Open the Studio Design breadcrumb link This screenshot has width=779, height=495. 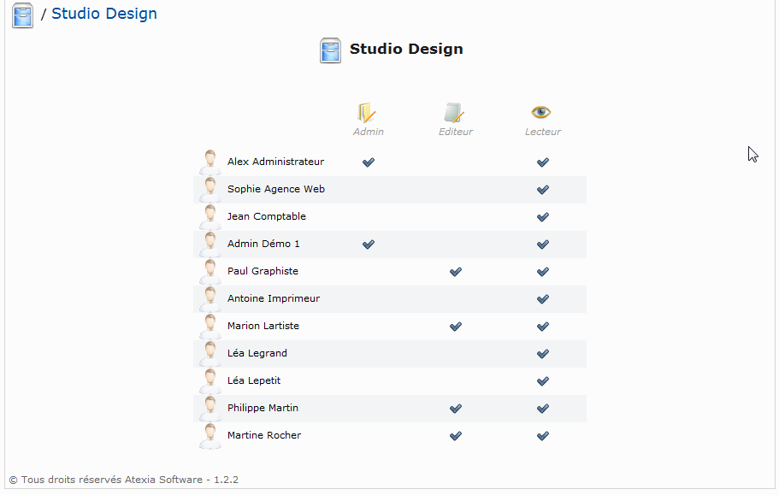coord(104,14)
